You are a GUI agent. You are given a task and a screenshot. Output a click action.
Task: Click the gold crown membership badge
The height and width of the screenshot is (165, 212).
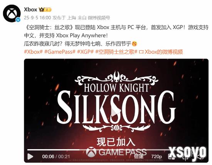click(45, 10)
